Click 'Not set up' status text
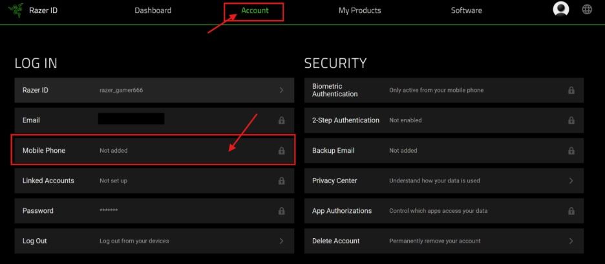The width and height of the screenshot is (605, 264). (113, 181)
